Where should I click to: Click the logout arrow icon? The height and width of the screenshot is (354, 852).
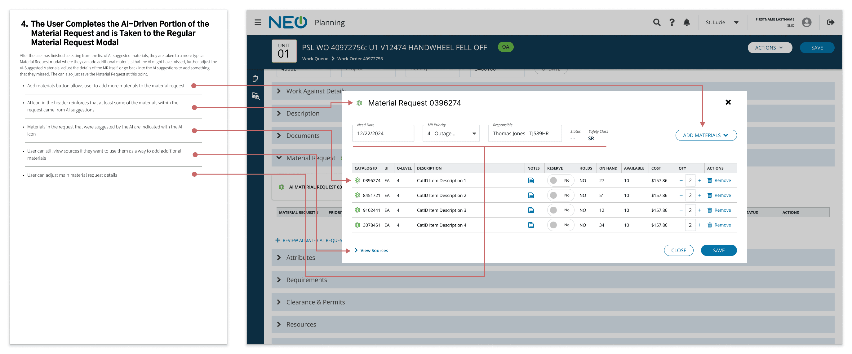click(x=831, y=23)
